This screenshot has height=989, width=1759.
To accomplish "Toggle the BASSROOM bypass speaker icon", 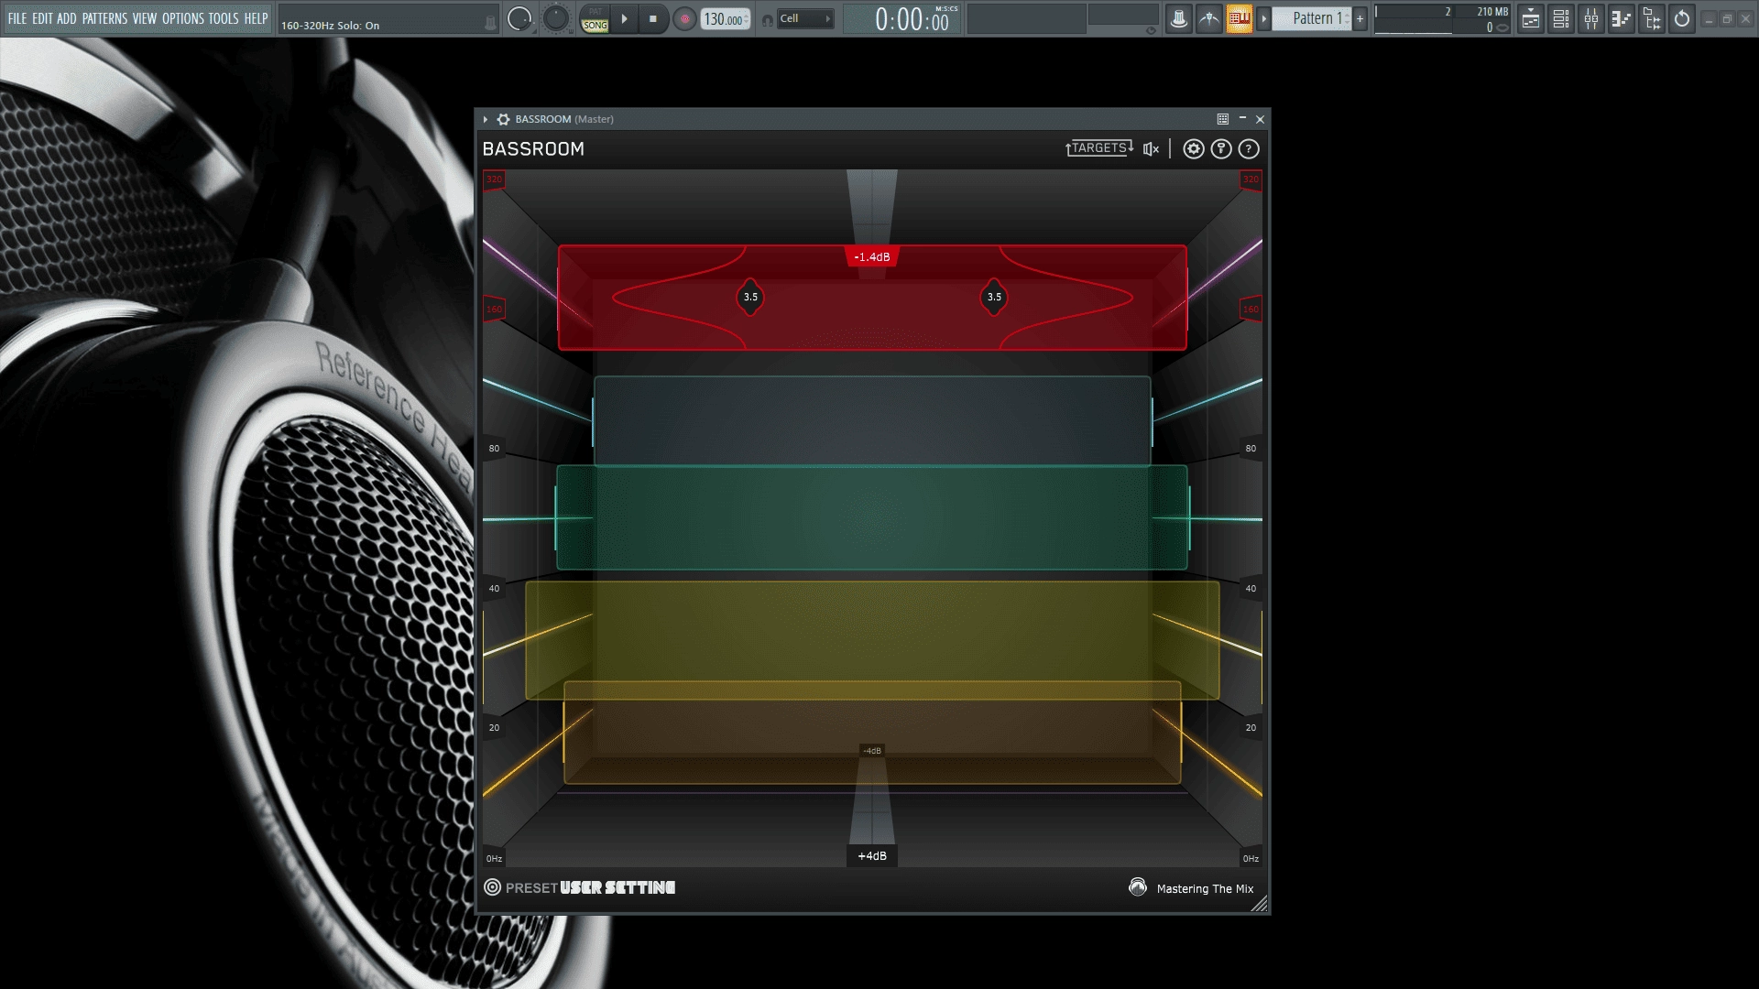I will click(x=1152, y=149).
